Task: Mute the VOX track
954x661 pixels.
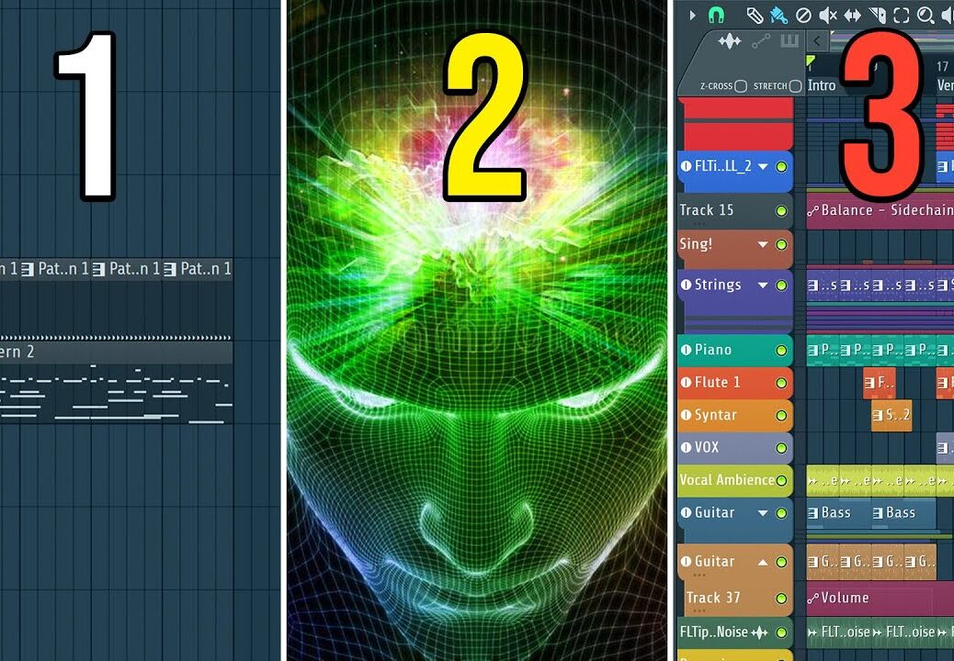Action: [x=782, y=448]
